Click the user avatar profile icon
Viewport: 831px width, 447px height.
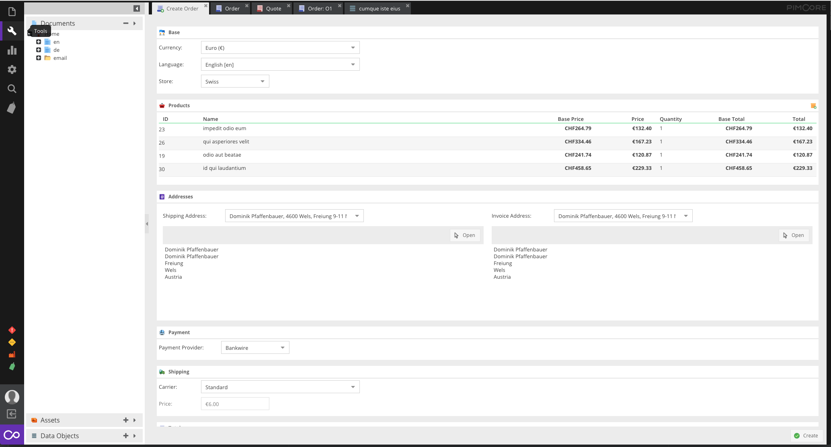click(x=12, y=397)
